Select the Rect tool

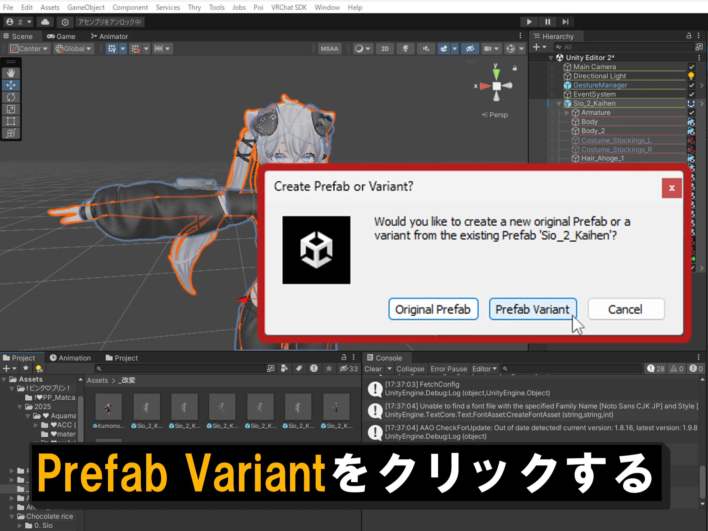click(x=11, y=121)
